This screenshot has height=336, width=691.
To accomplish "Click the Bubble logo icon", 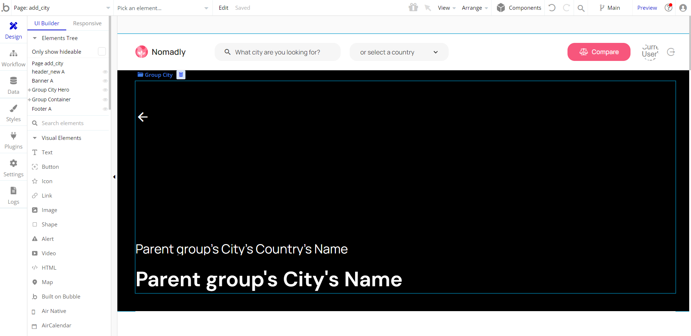I will [5, 8].
